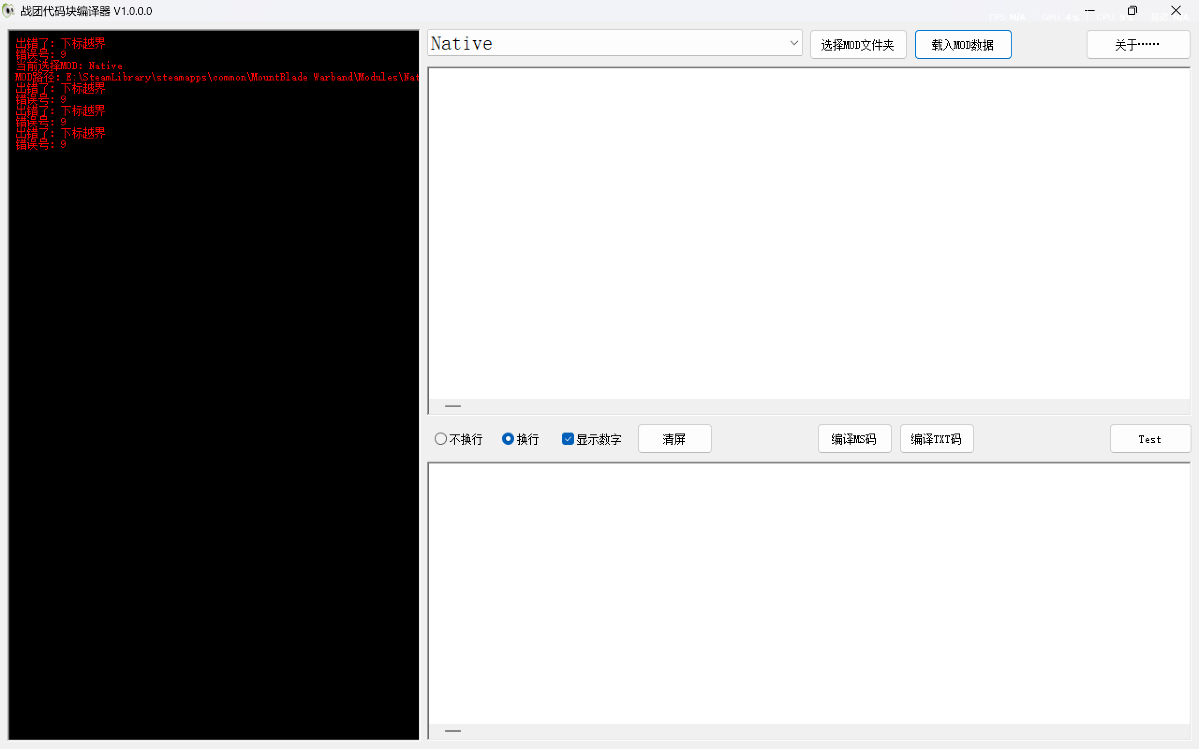Image resolution: width=1199 pixels, height=749 pixels.
Task: Restore down the window
Action: (x=1132, y=10)
